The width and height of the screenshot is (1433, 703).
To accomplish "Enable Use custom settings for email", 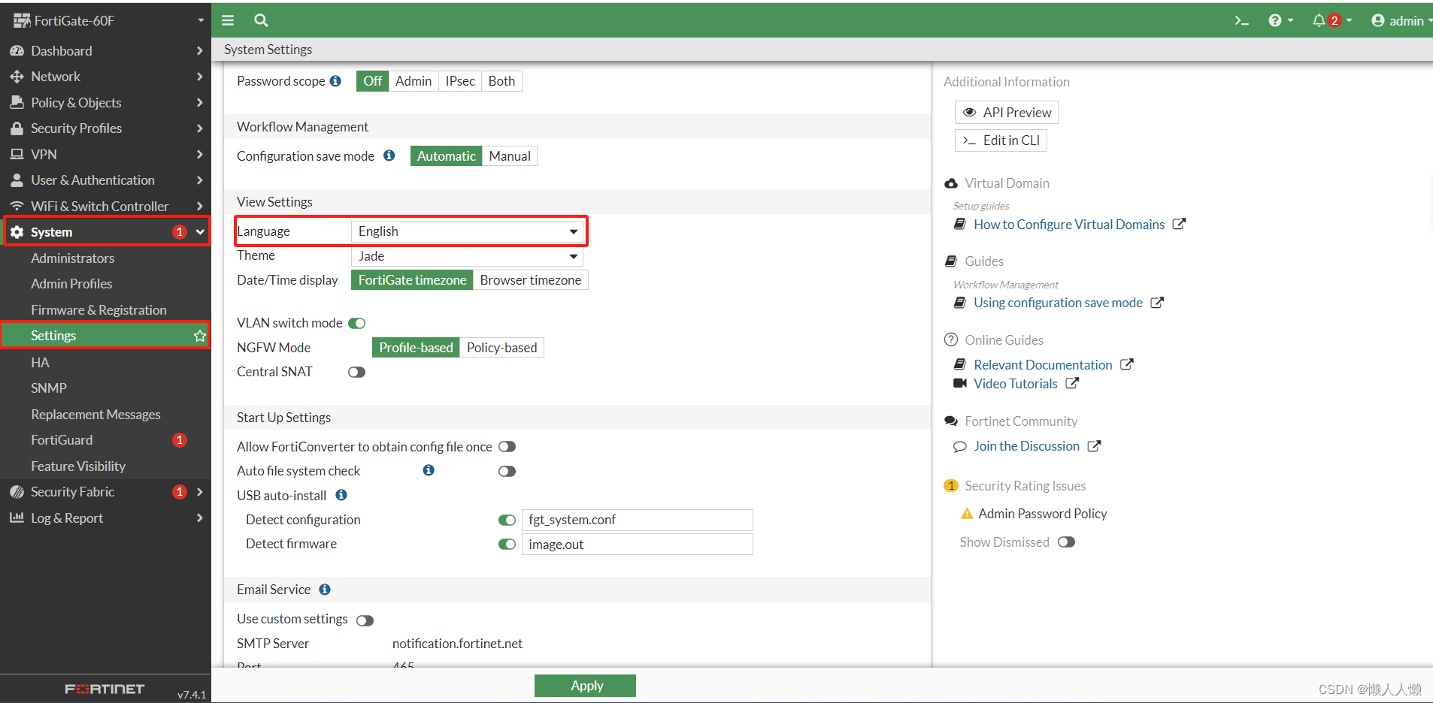I will click(365, 620).
